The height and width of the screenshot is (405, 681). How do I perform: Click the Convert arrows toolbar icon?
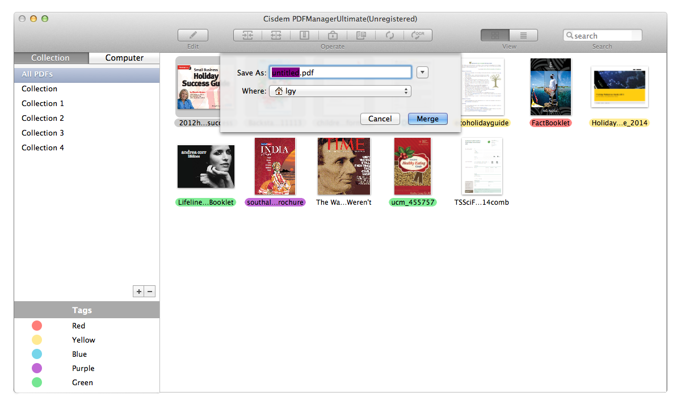(x=389, y=35)
